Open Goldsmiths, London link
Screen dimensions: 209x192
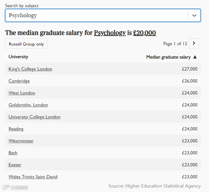pyautogui.click(x=28, y=105)
